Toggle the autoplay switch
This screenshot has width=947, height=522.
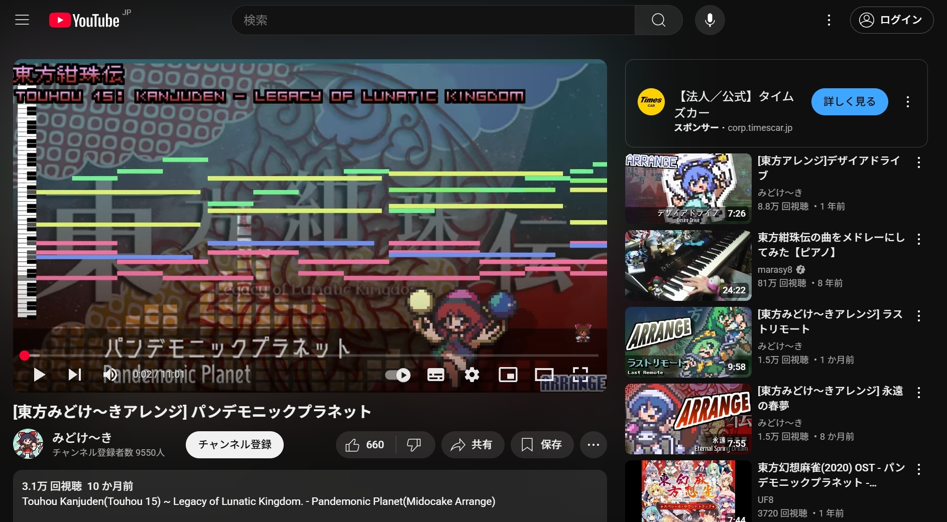398,375
